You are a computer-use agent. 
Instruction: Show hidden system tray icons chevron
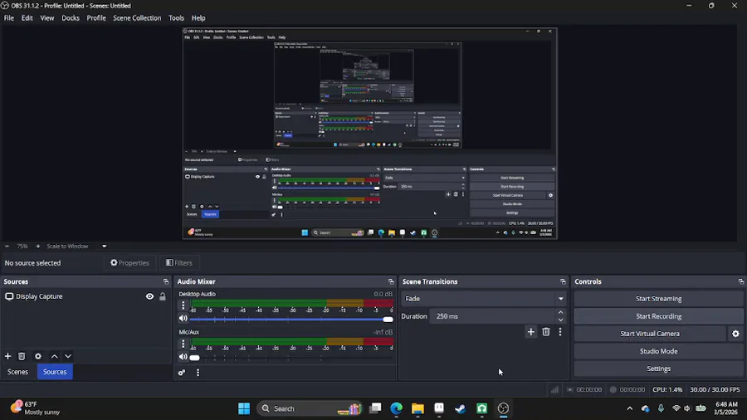(x=630, y=408)
